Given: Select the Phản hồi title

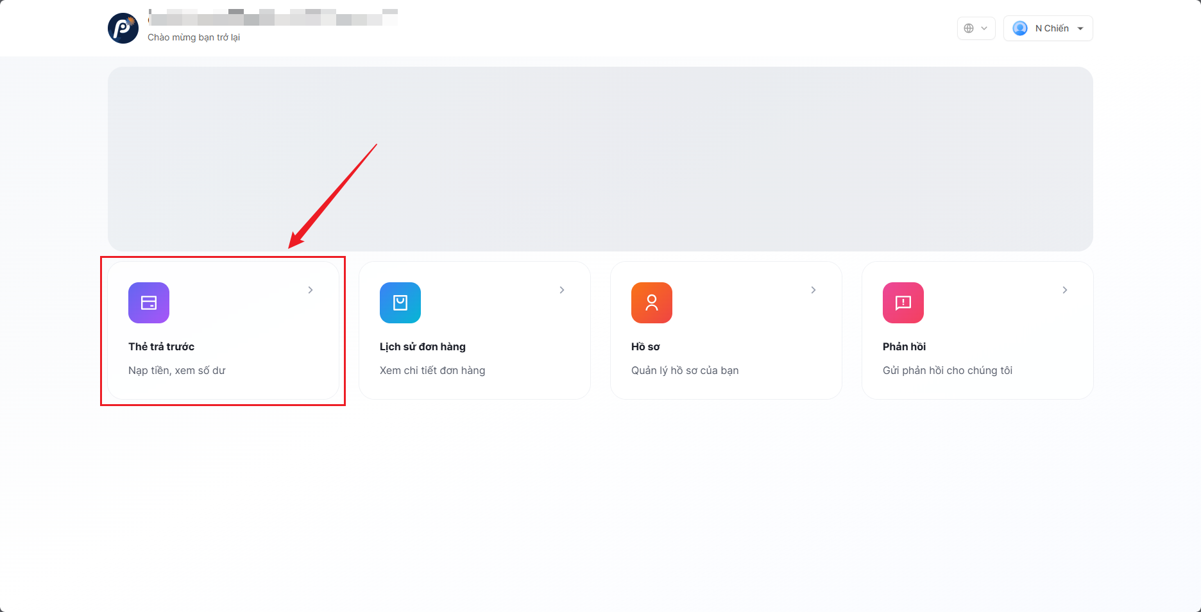Looking at the screenshot, I should click(904, 346).
